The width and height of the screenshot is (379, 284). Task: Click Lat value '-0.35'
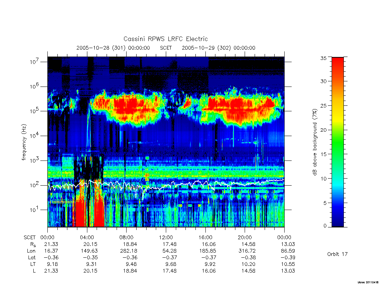tap(90, 257)
